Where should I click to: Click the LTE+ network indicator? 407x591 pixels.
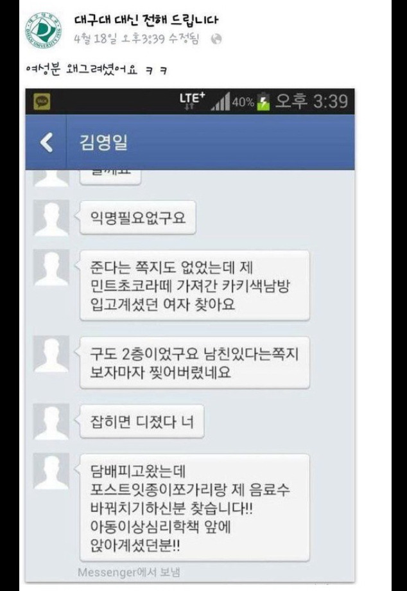(x=192, y=100)
